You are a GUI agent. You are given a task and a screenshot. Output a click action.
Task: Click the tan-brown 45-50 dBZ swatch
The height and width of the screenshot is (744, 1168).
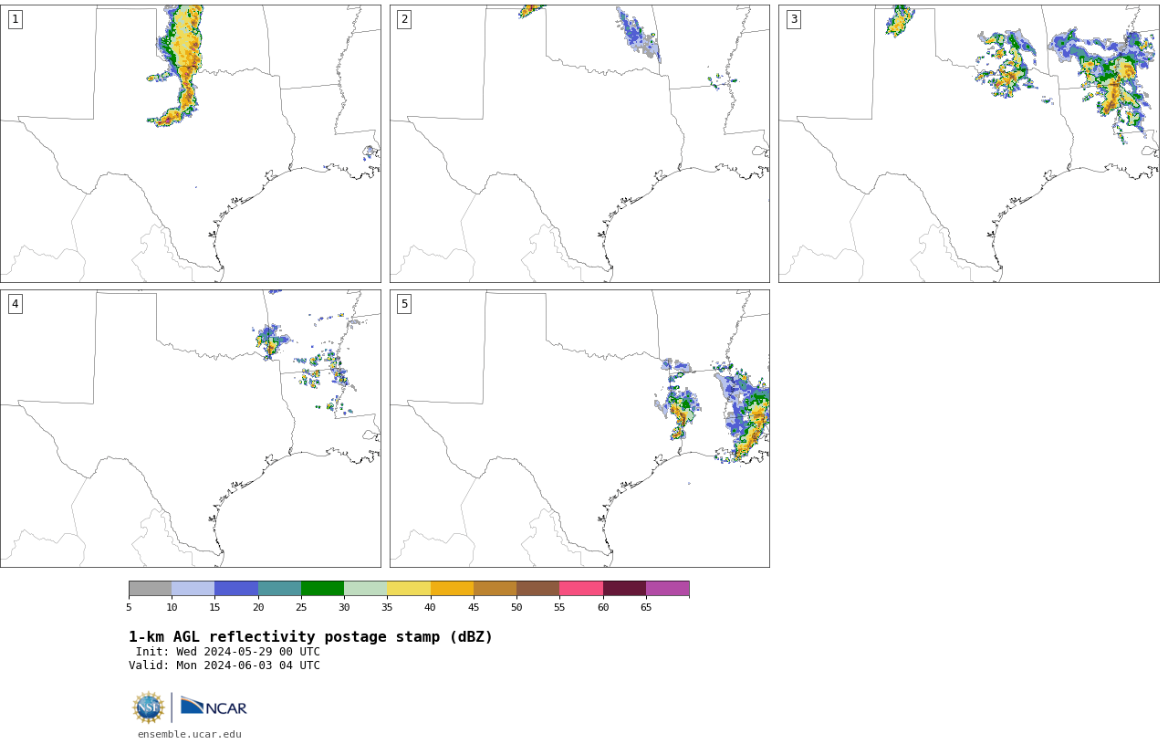tap(495, 588)
